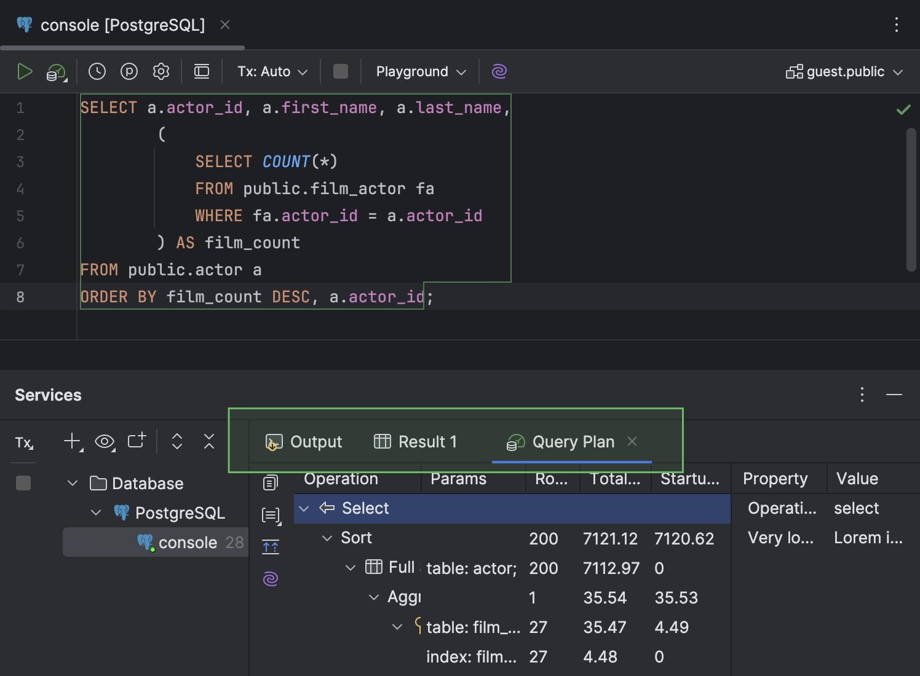Expand all Services tree nodes
The height and width of the screenshot is (676, 920).
click(177, 441)
